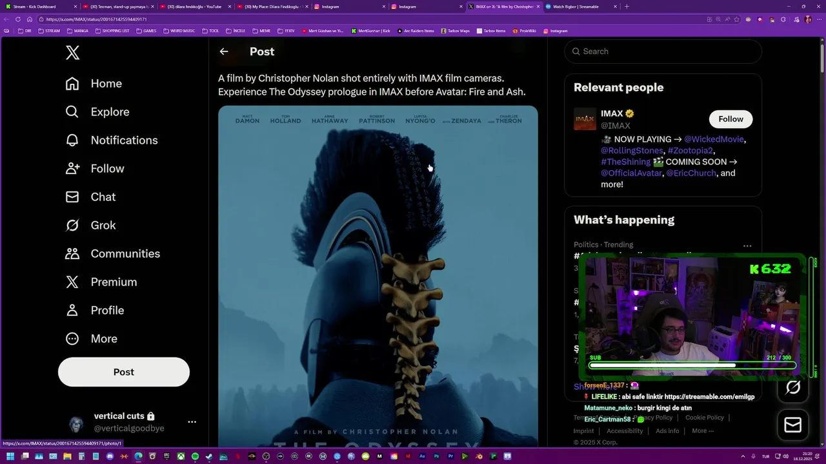Open the GAMES bookmarks folder

pyautogui.click(x=146, y=31)
